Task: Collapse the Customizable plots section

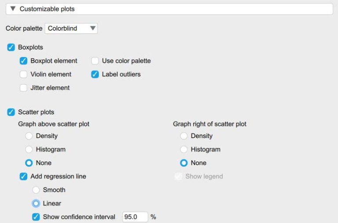Action: (13, 9)
